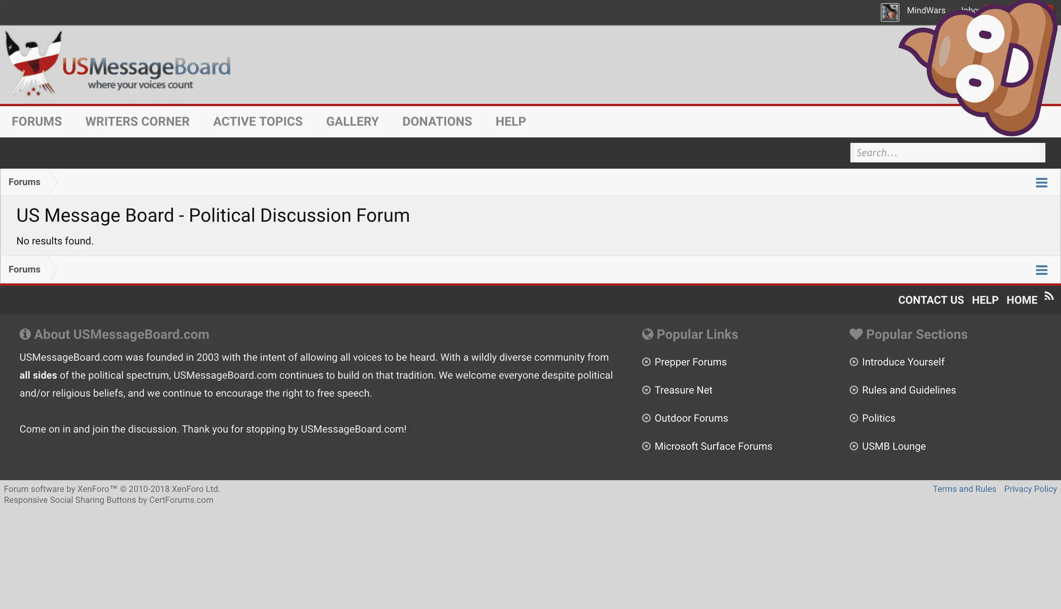Switch to the Writers Corner tab

tap(137, 121)
